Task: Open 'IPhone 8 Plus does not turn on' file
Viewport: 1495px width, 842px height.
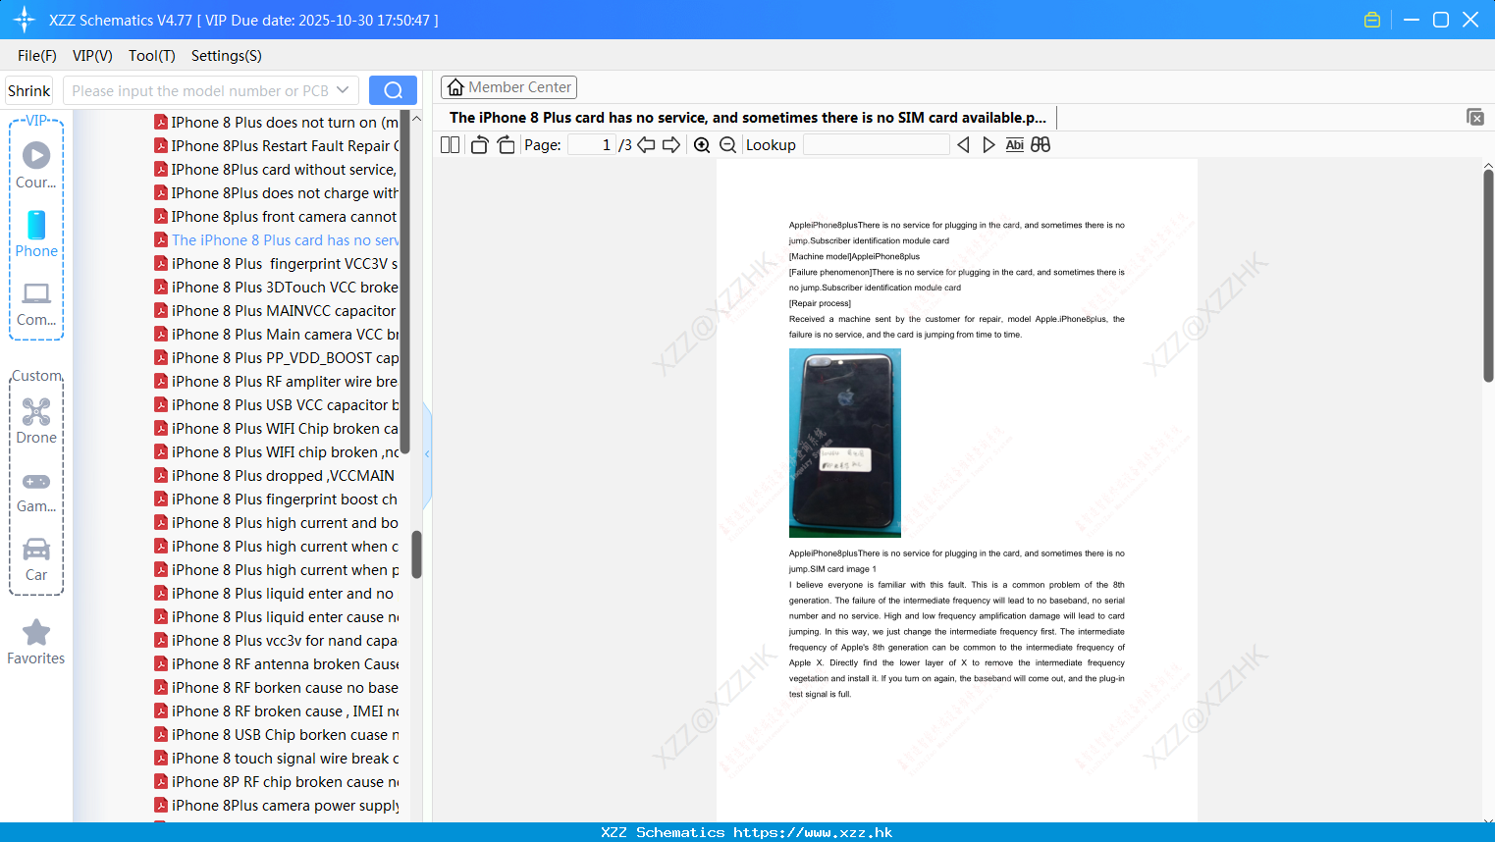Action: point(277,123)
